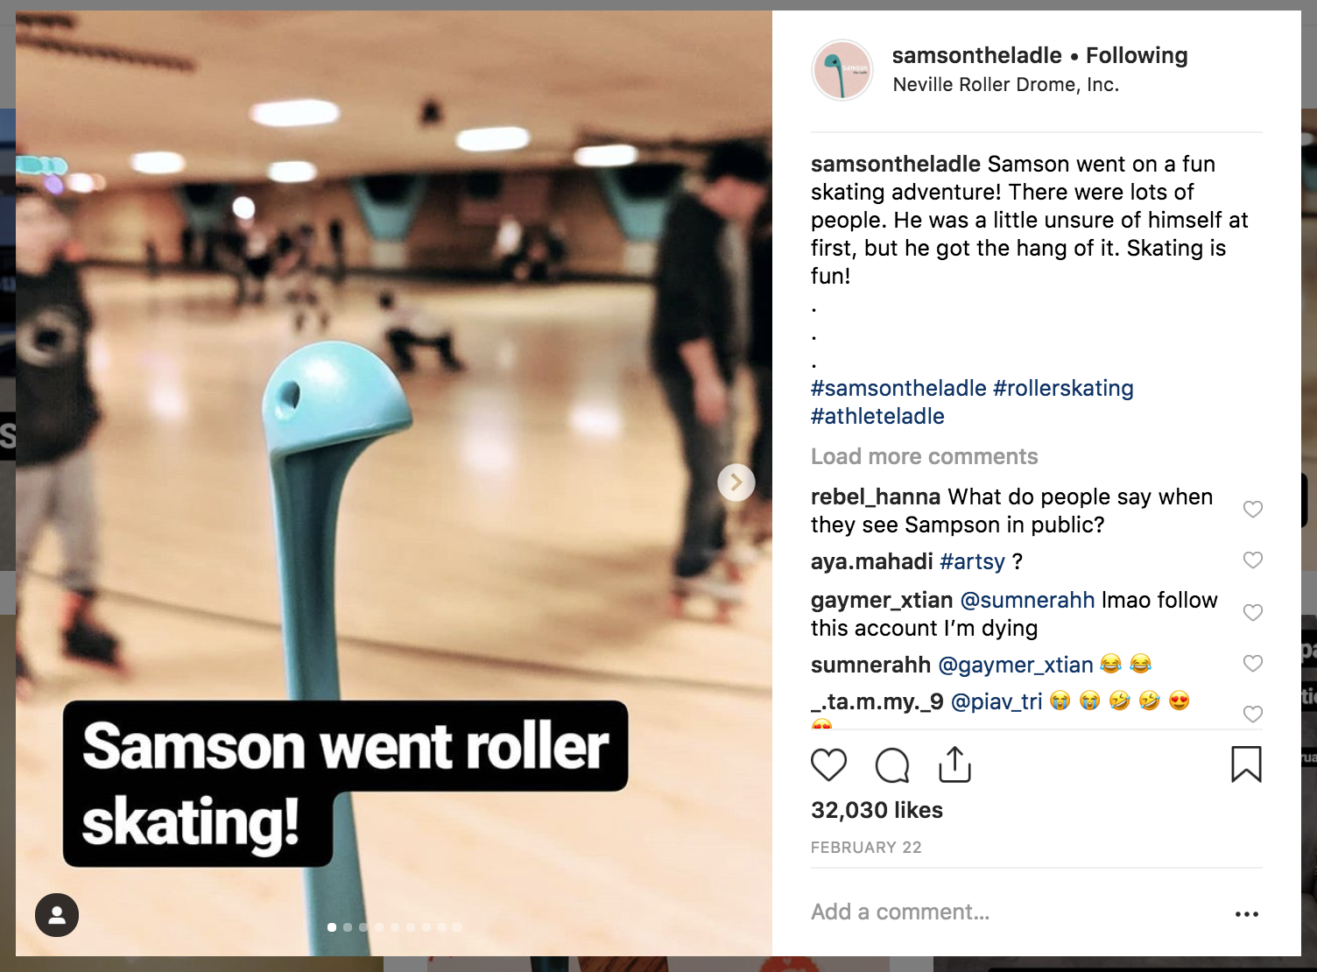Open the @sumnerahh mention

click(x=1027, y=600)
